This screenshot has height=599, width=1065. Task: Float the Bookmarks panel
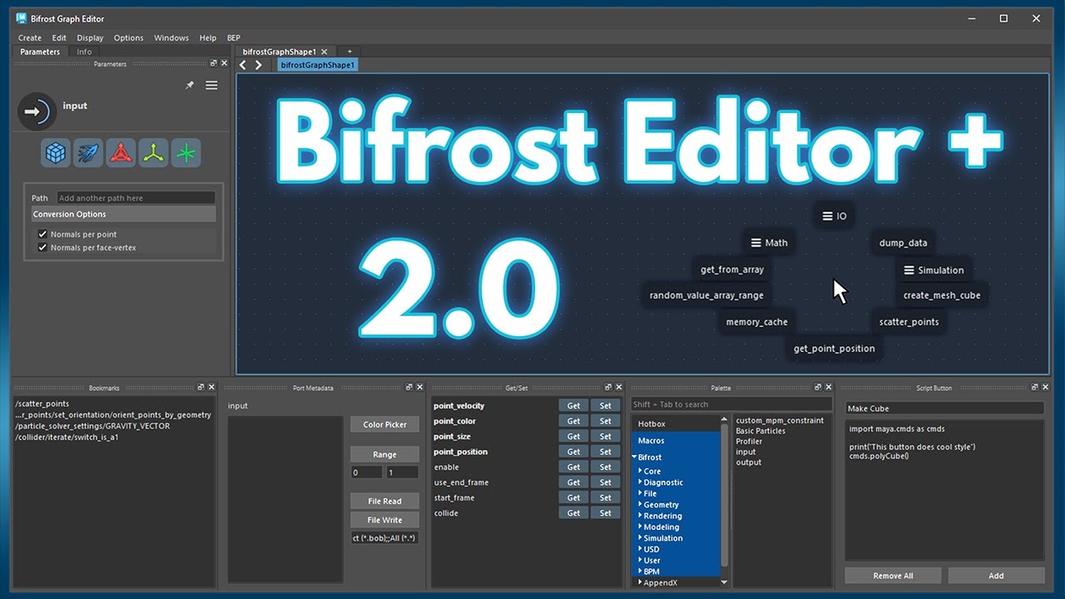[201, 388]
